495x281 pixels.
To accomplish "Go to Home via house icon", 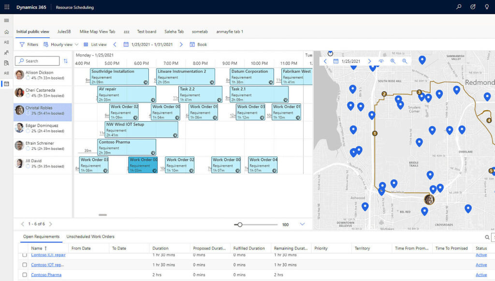I will pyautogui.click(x=6, y=32).
